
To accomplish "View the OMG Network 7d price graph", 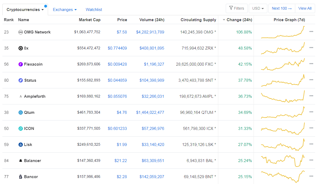I will [x=283, y=32].
